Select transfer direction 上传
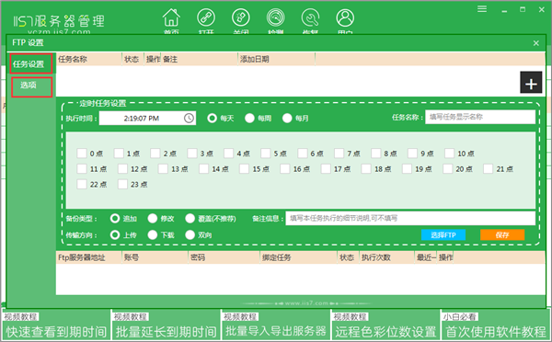Image resolution: width=552 pixels, height=342 pixels. click(115, 234)
